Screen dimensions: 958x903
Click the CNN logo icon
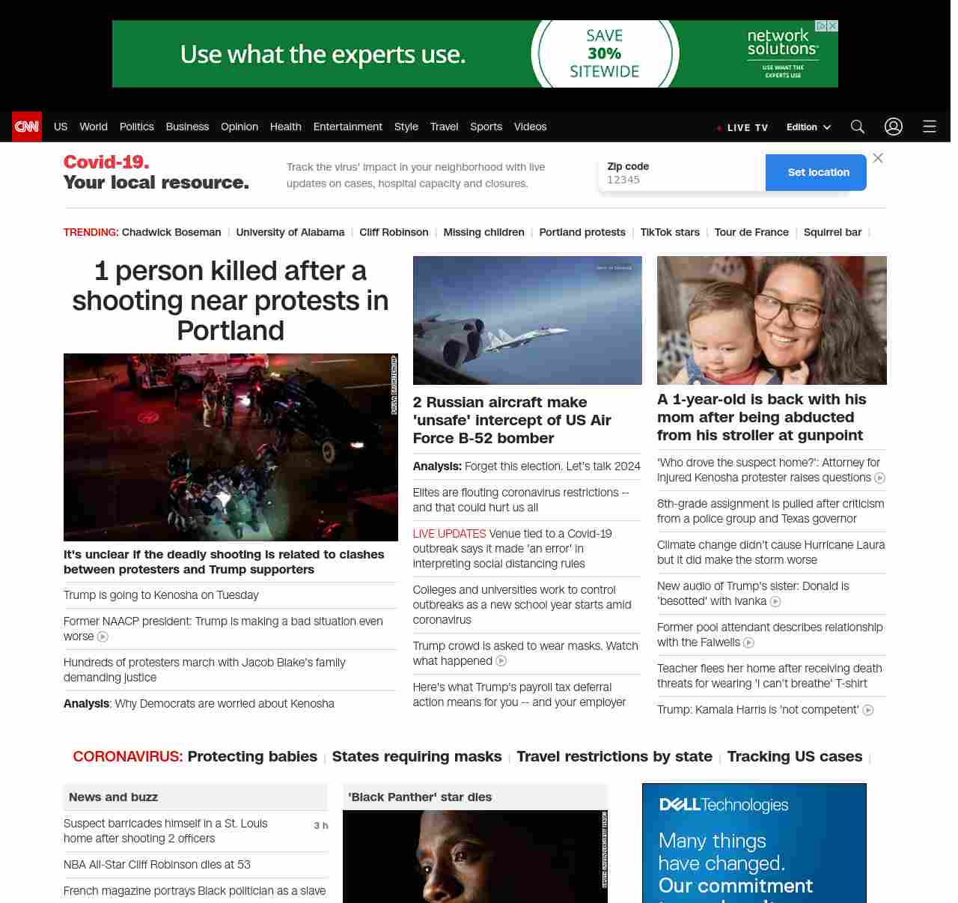pyautogui.click(x=27, y=127)
